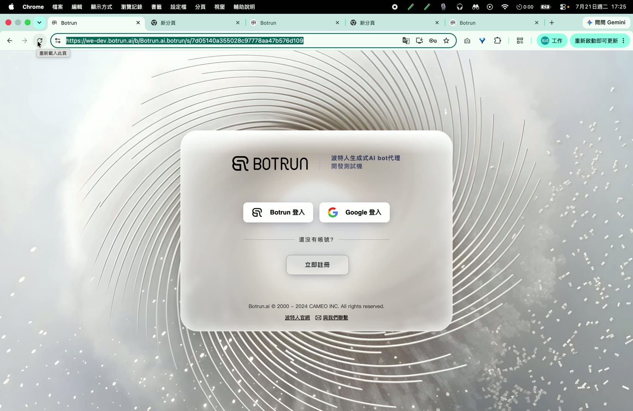The height and width of the screenshot is (411, 633).
Task: Click the camera screenshot extension icon
Action: tap(467, 41)
